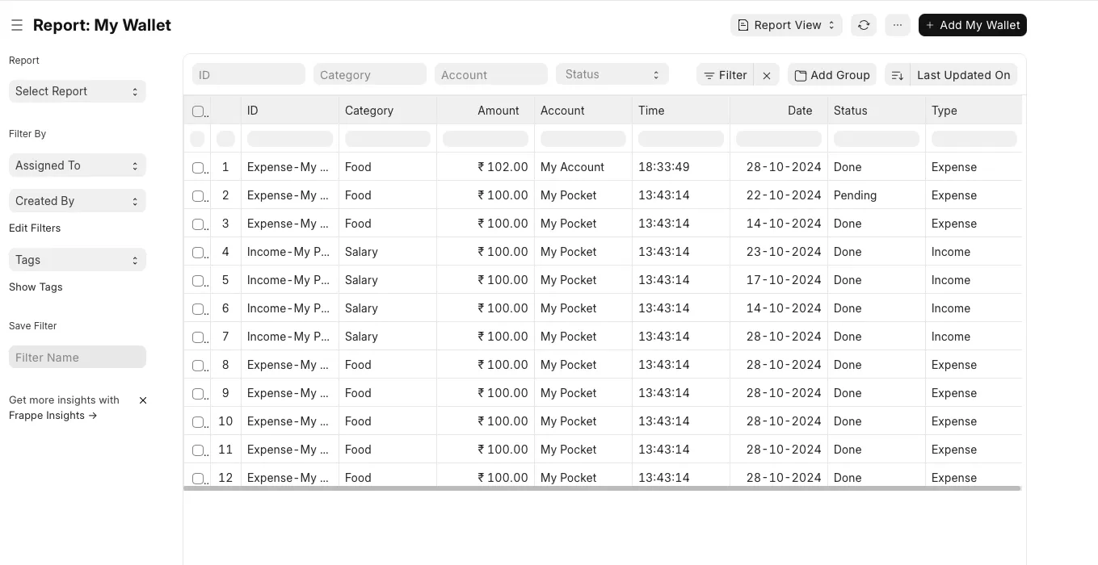Click the Show Tags link

36,287
